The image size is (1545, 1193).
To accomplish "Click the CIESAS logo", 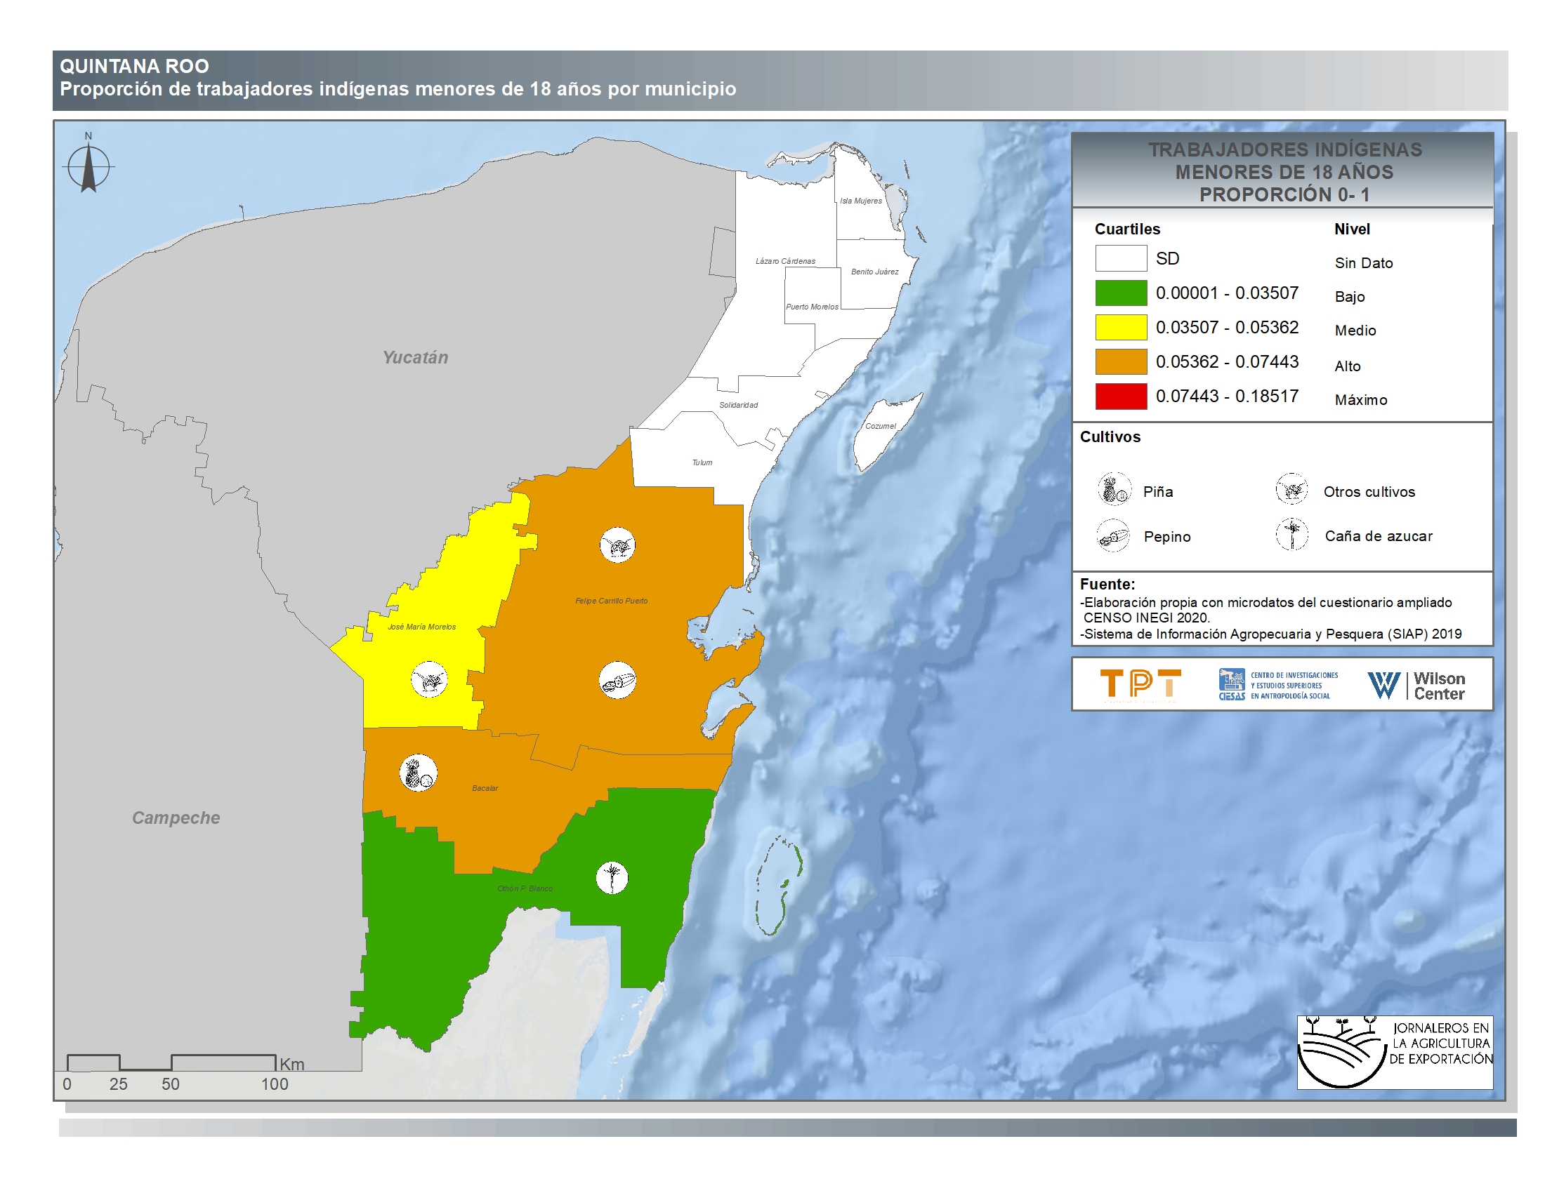I will click(x=1277, y=685).
